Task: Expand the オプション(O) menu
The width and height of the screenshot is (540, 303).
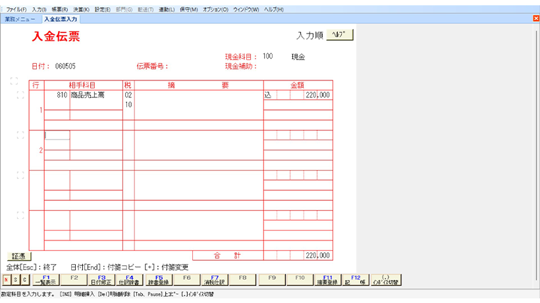Action: coord(215,10)
